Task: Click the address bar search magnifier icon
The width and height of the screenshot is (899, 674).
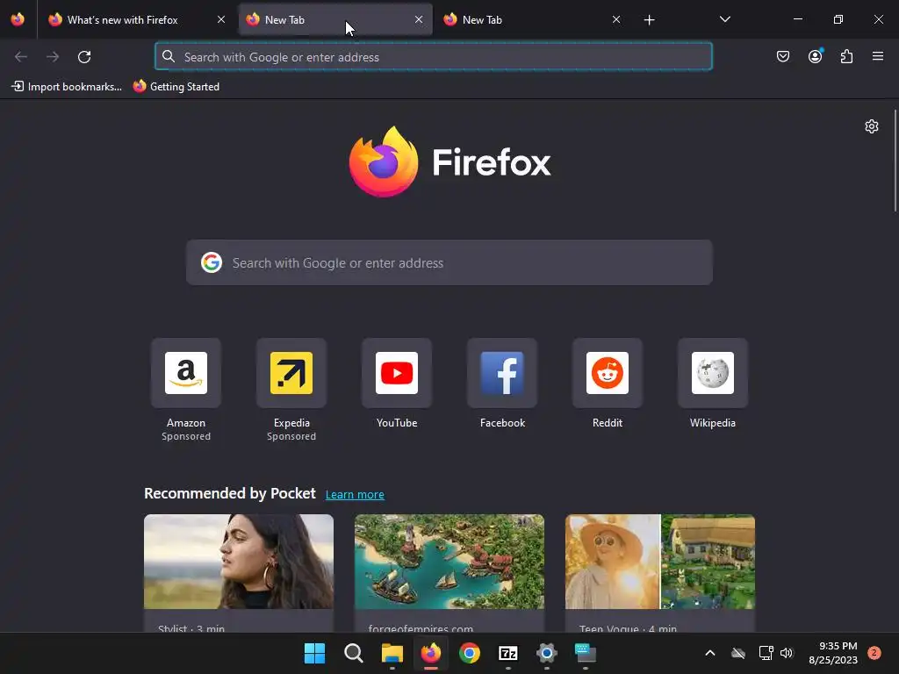Action: pos(169,57)
